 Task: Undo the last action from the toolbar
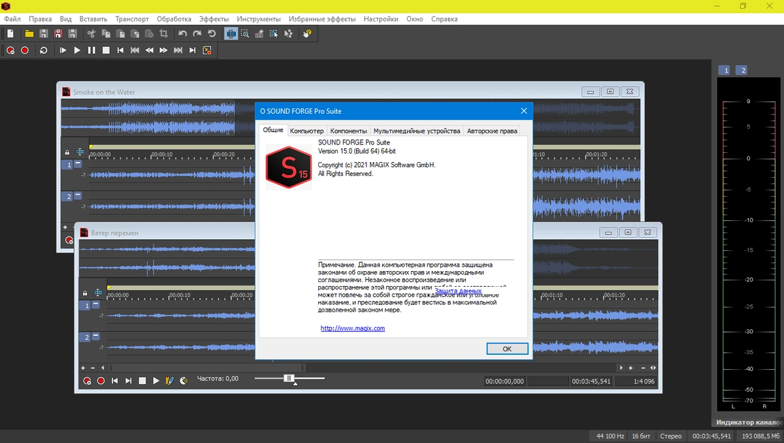[182, 33]
